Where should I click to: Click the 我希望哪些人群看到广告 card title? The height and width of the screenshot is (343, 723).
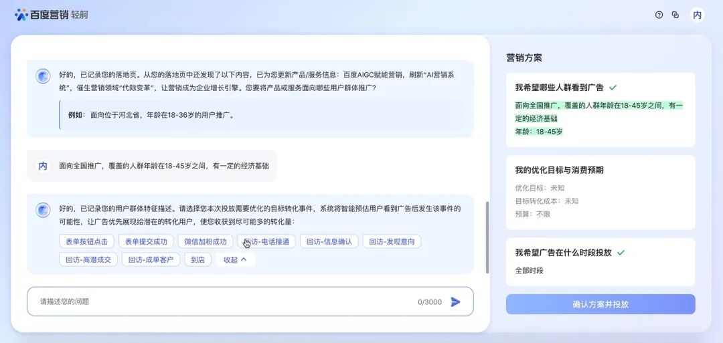pos(559,88)
